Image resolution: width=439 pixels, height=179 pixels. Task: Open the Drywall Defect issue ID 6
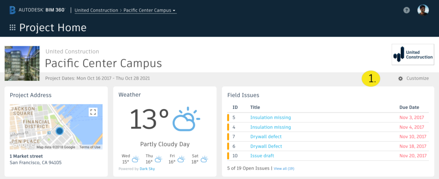(266, 146)
